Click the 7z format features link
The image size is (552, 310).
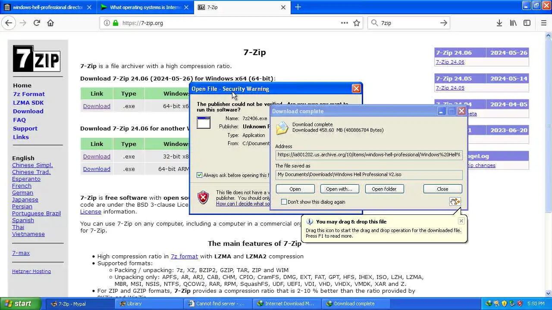pos(184,256)
